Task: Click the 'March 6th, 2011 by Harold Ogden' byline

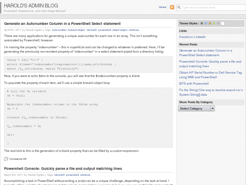Action: 24,175
